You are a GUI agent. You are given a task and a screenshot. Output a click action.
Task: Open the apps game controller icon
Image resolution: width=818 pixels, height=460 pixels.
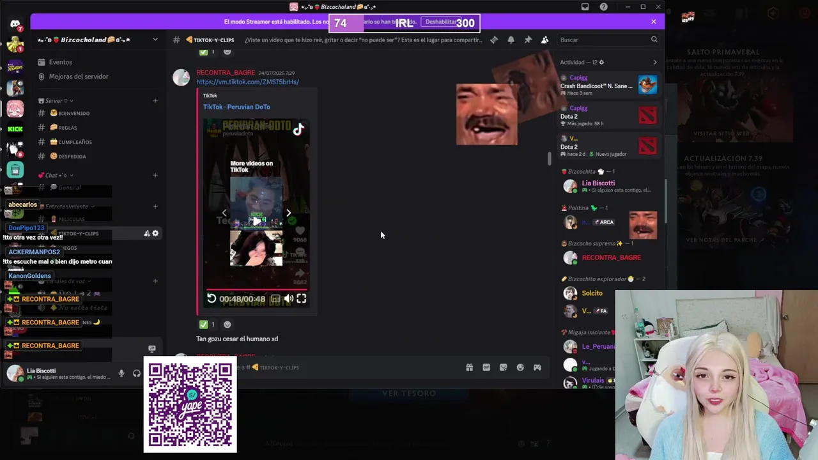537,367
